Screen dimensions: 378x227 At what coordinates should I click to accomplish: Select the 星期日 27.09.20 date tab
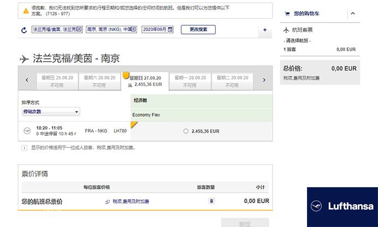point(145,81)
